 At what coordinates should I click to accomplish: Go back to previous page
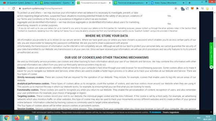3,8
